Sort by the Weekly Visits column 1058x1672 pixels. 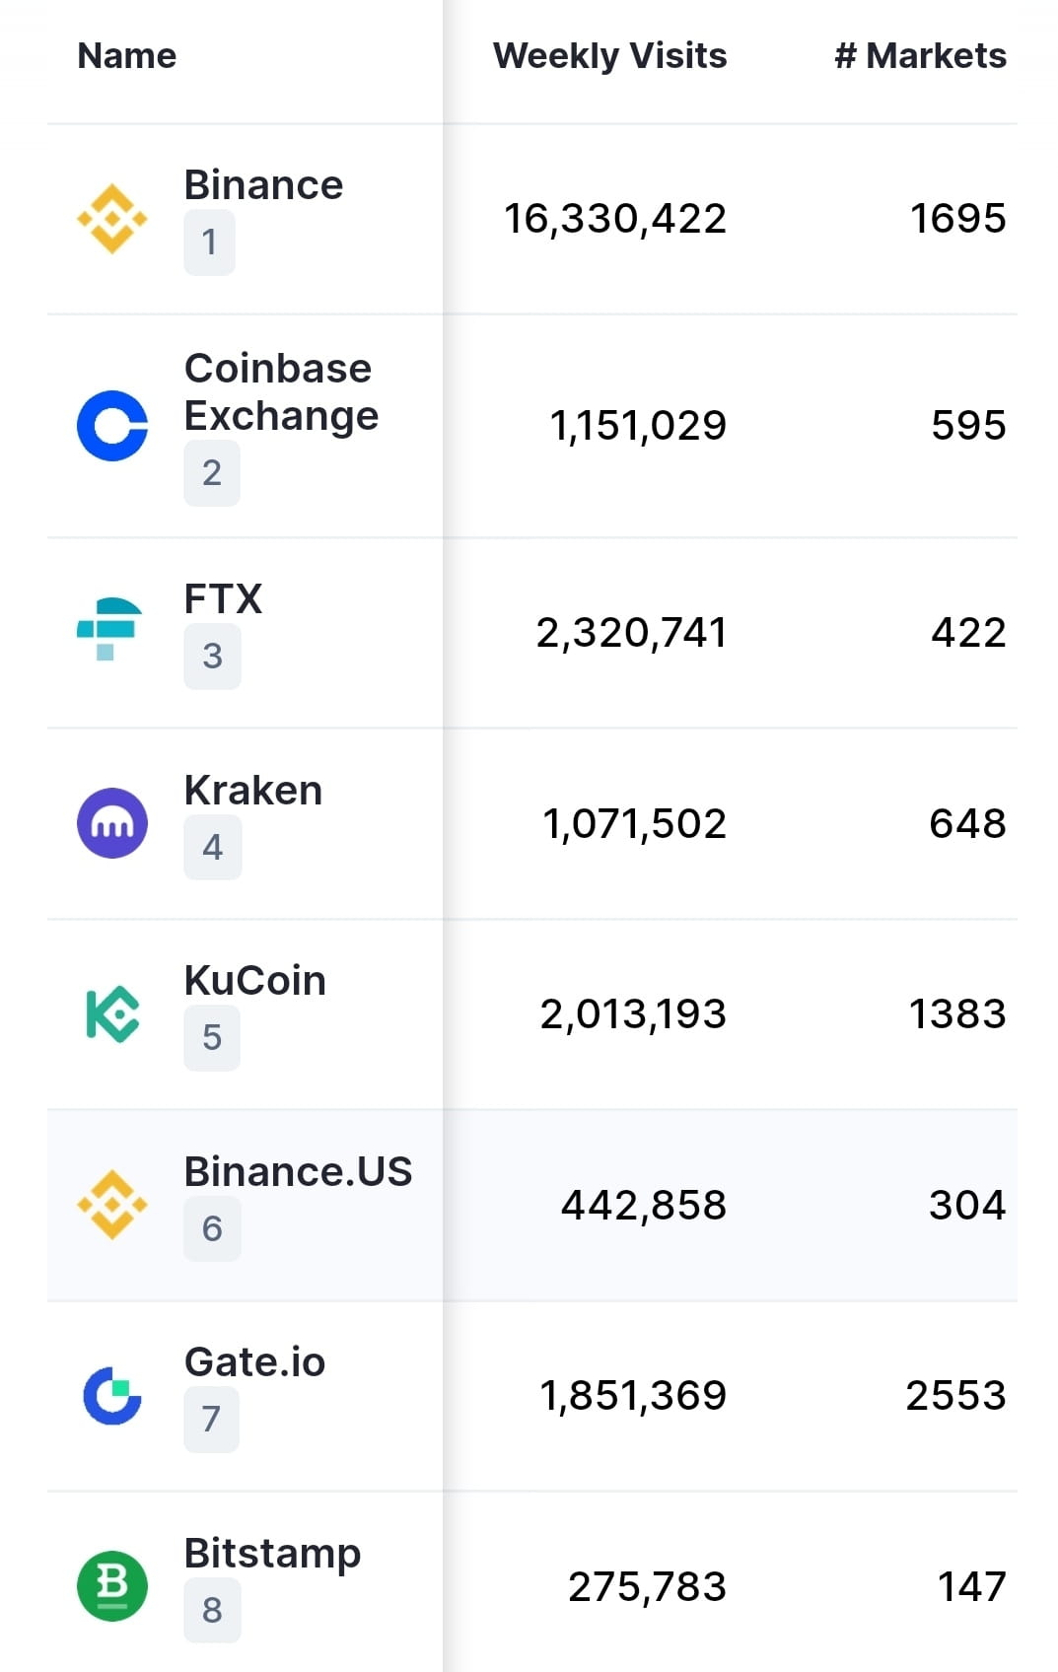(609, 56)
